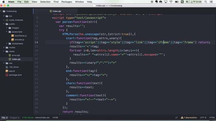The height and width of the screenshot is (121, 216).
Task: Click the node_modules folder icon
Action: click(x=7, y=20)
